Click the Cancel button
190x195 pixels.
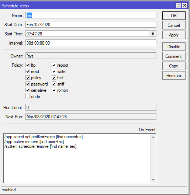click(x=174, y=25)
